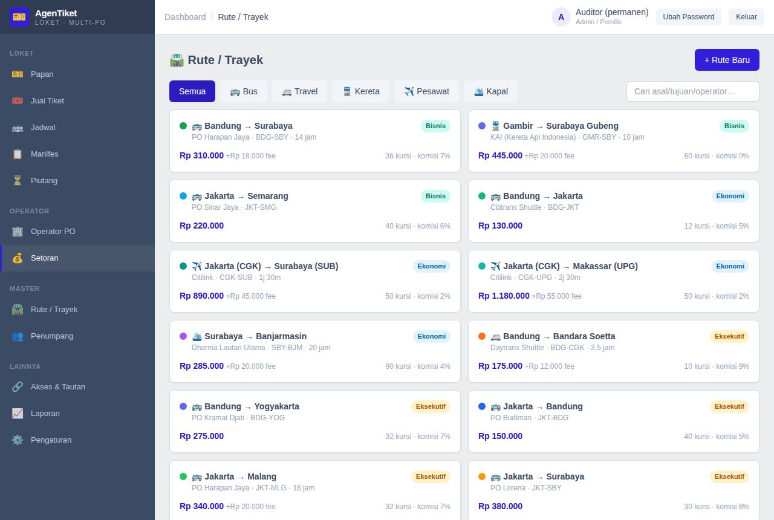This screenshot has width=774, height=520.
Task: Click the "+Rp 45.000 fee" text
Action: 251,296
